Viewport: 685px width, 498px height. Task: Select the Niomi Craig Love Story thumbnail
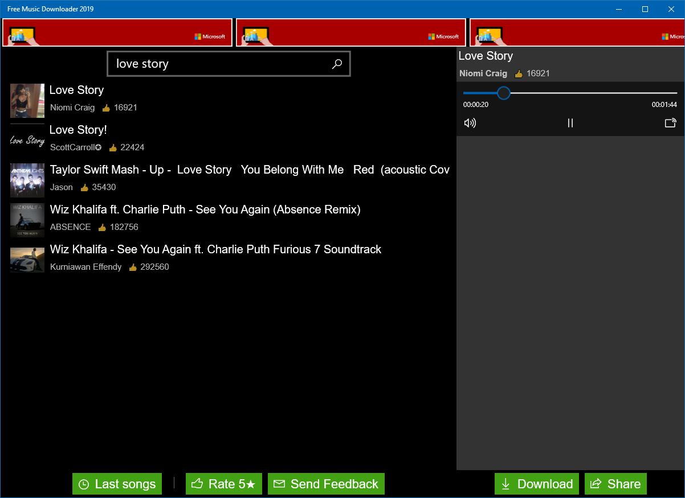(x=27, y=101)
